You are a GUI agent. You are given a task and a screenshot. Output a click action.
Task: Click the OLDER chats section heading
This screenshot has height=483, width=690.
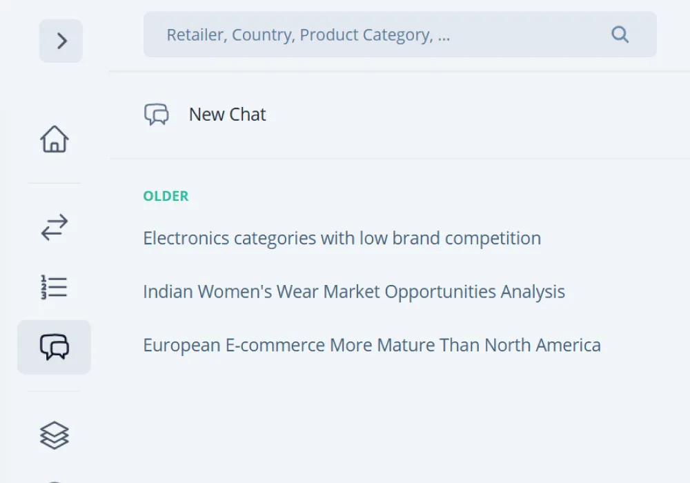[166, 196]
